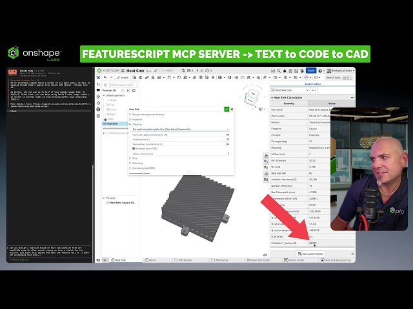The height and width of the screenshot is (309, 413).
Task: Toggle the Anodized checkbox
Action: (134, 149)
